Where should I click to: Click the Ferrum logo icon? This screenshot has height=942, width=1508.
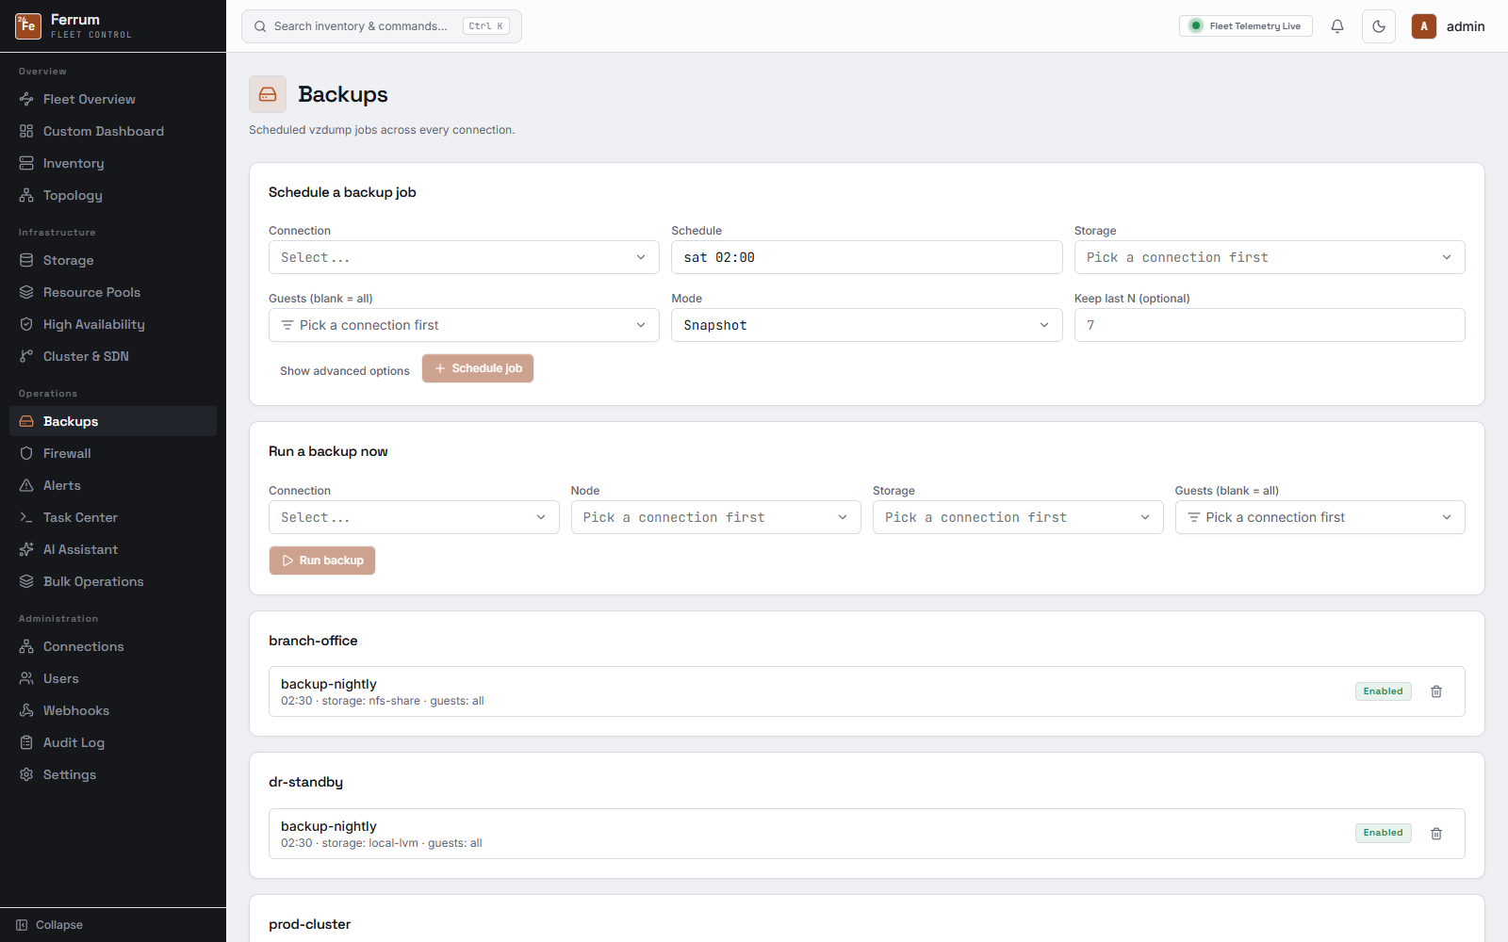[28, 26]
